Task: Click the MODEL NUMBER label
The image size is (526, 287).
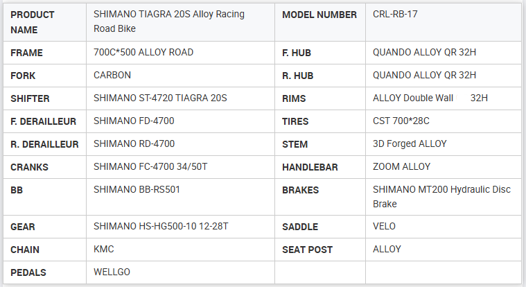Action: [319, 15]
